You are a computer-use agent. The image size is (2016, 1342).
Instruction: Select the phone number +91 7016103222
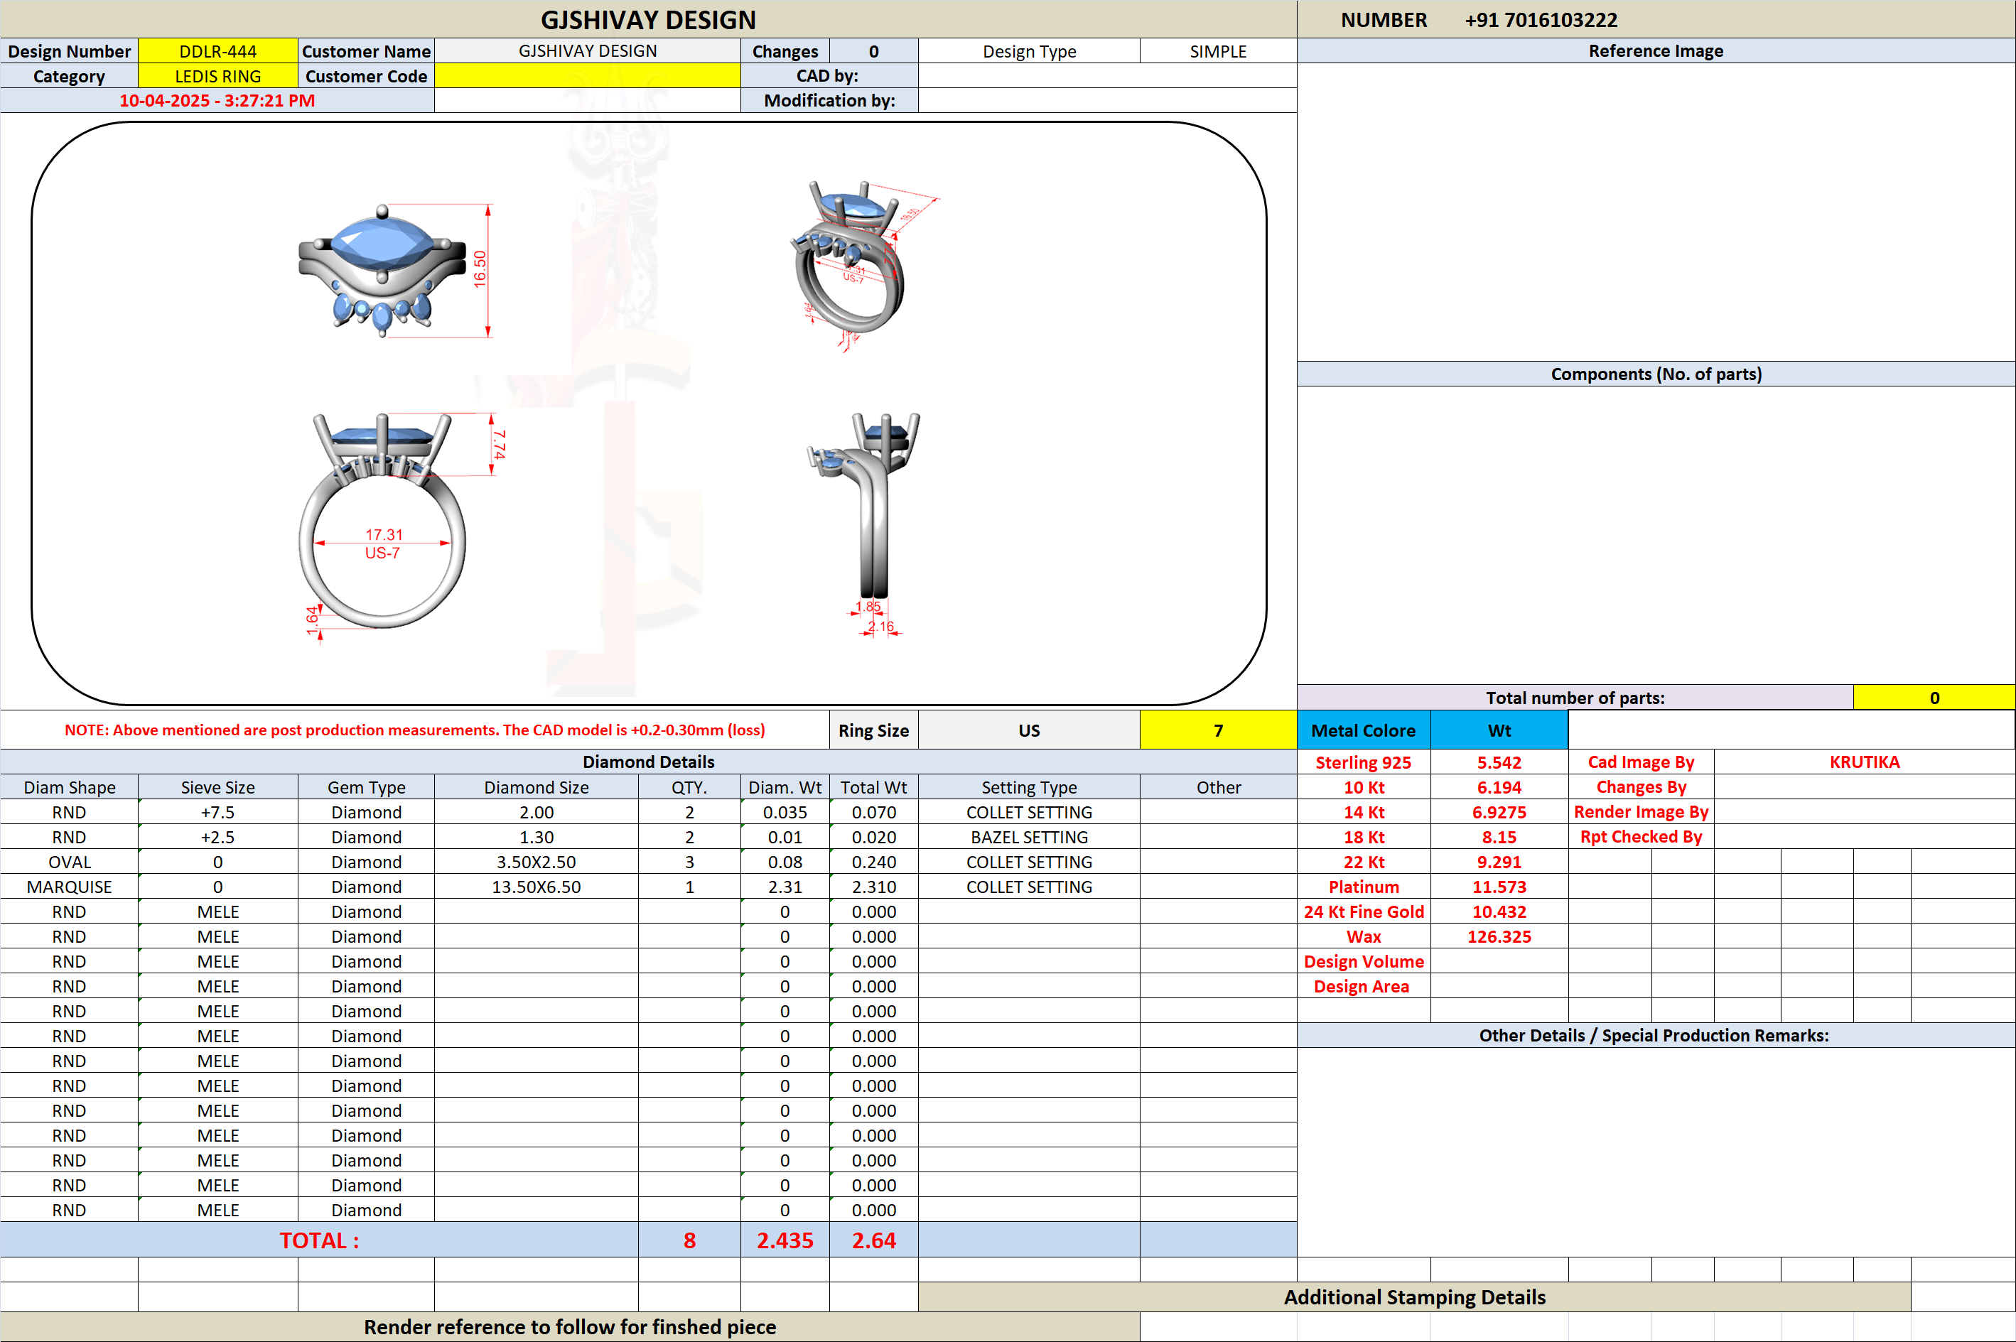coord(1541,20)
